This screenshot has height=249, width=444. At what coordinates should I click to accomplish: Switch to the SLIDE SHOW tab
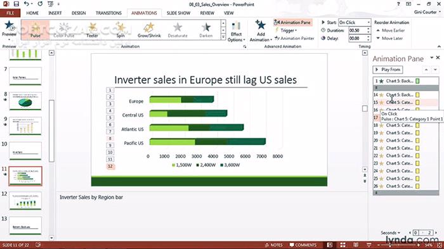(x=178, y=13)
